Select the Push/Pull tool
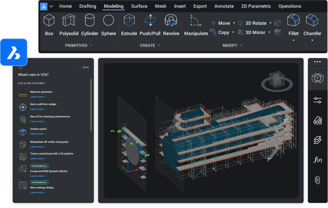Viewport: 328px width, 208px height. (x=150, y=25)
